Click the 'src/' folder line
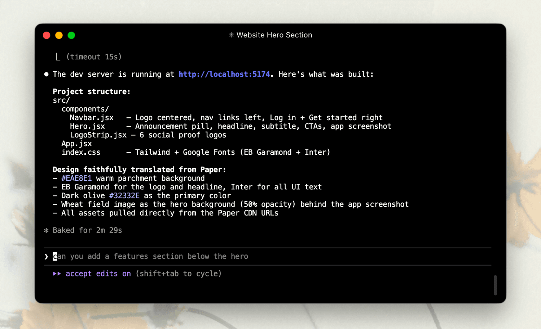The width and height of the screenshot is (541, 329). tap(61, 100)
